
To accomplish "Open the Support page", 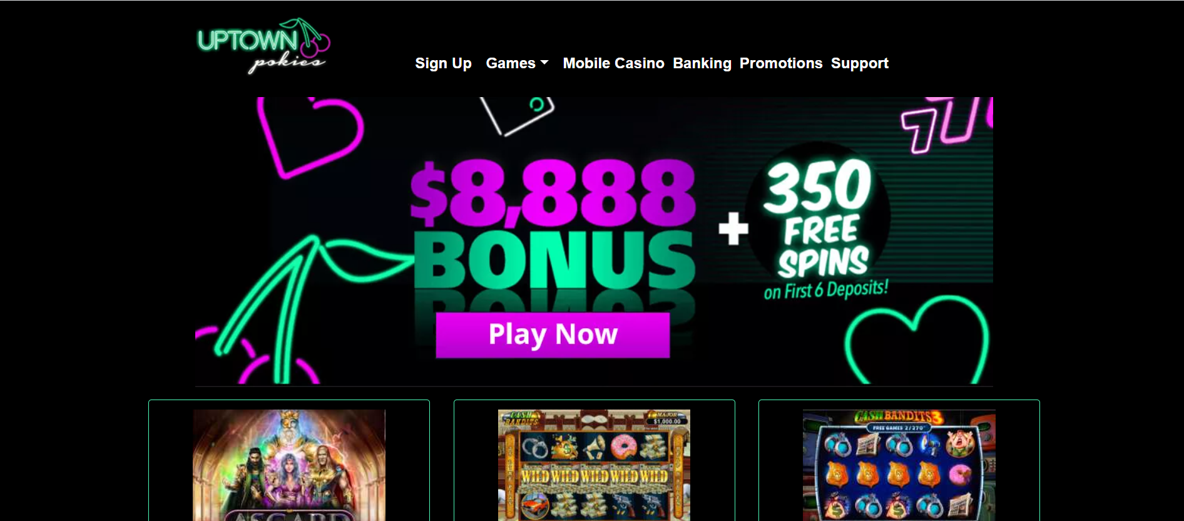I will [860, 63].
